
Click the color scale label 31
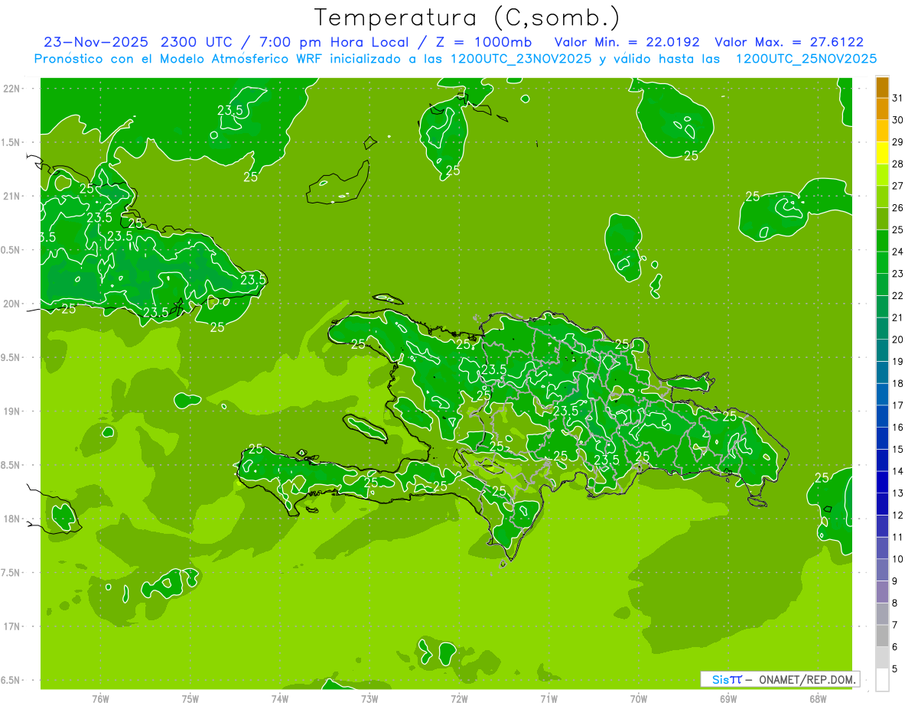[x=898, y=98]
